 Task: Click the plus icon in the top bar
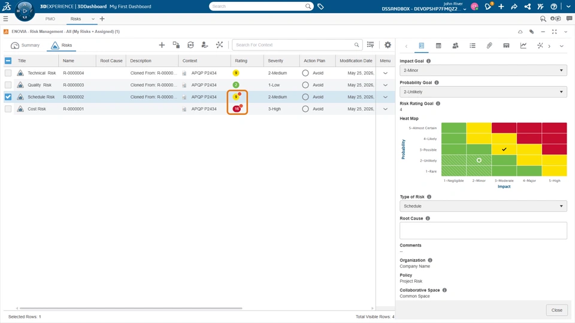[501, 6]
